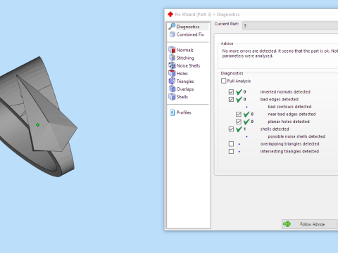338x253 pixels.
Task: Click green checkmark beside inverted normals
Action: click(239, 92)
